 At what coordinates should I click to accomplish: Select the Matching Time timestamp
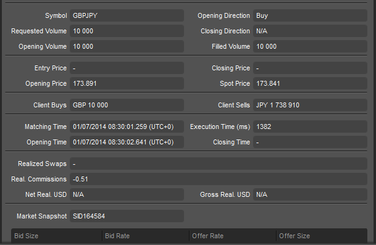tap(127, 127)
